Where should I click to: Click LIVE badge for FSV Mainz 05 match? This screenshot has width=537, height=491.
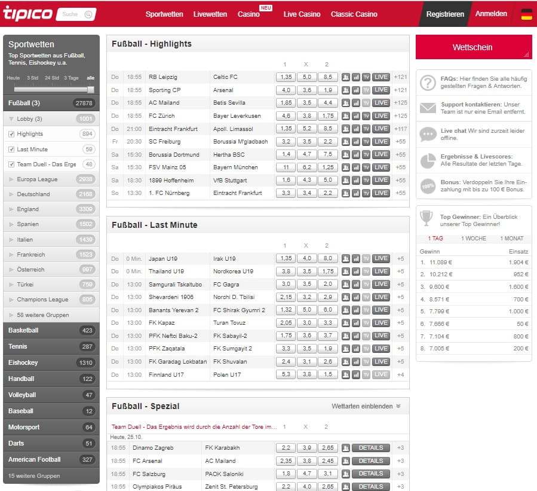[381, 167]
